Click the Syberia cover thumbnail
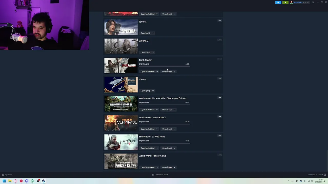The height and width of the screenshot is (184, 328). [121, 27]
